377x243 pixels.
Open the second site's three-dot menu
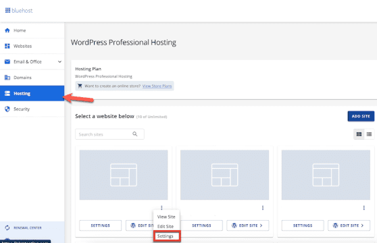tap(263, 208)
